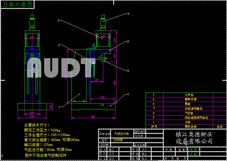Select the 280 dimension under front view
This screenshot has height=161, width=227.
pyautogui.click(x=32, y=117)
